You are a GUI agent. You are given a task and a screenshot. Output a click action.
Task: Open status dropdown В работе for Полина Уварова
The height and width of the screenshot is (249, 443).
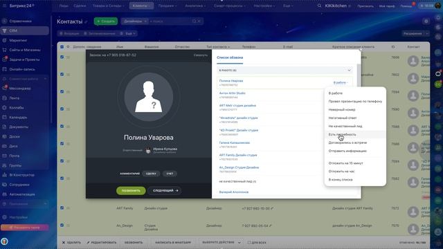341,83
